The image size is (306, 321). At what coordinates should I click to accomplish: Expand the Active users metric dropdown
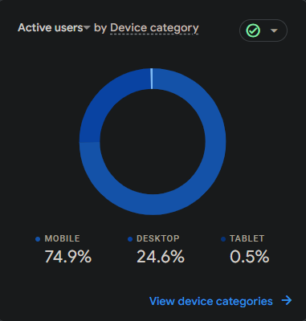(87, 27)
